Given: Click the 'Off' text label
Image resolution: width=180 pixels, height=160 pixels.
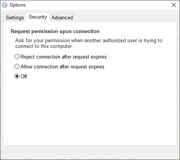Looking at the screenshot, I should pyautogui.click(x=24, y=76).
